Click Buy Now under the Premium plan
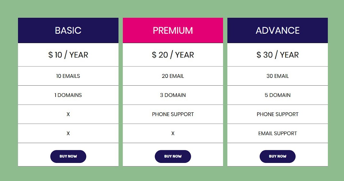The height and width of the screenshot is (181, 344). click(x=173, y=156)
